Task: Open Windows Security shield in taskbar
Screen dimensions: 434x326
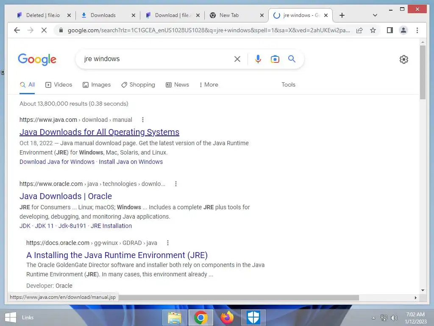Action: click(253, 318)
